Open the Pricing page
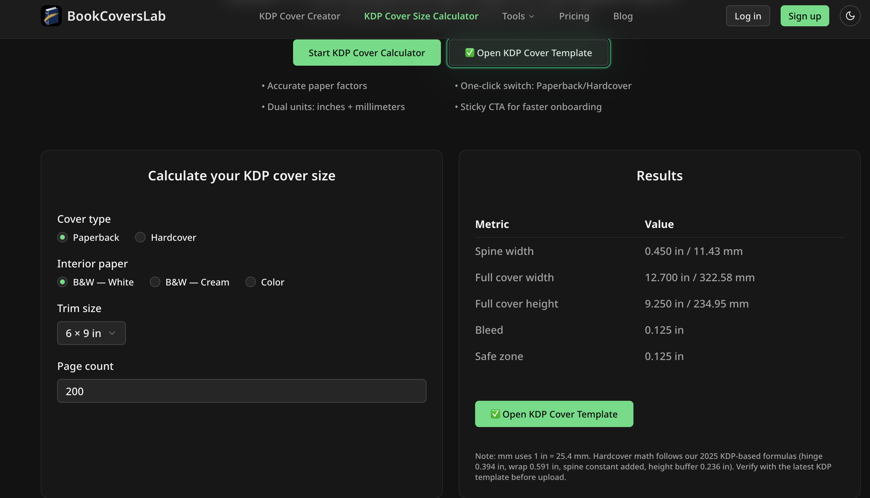The width and height of the screenshot is (870, 498). tap(574, 16)
